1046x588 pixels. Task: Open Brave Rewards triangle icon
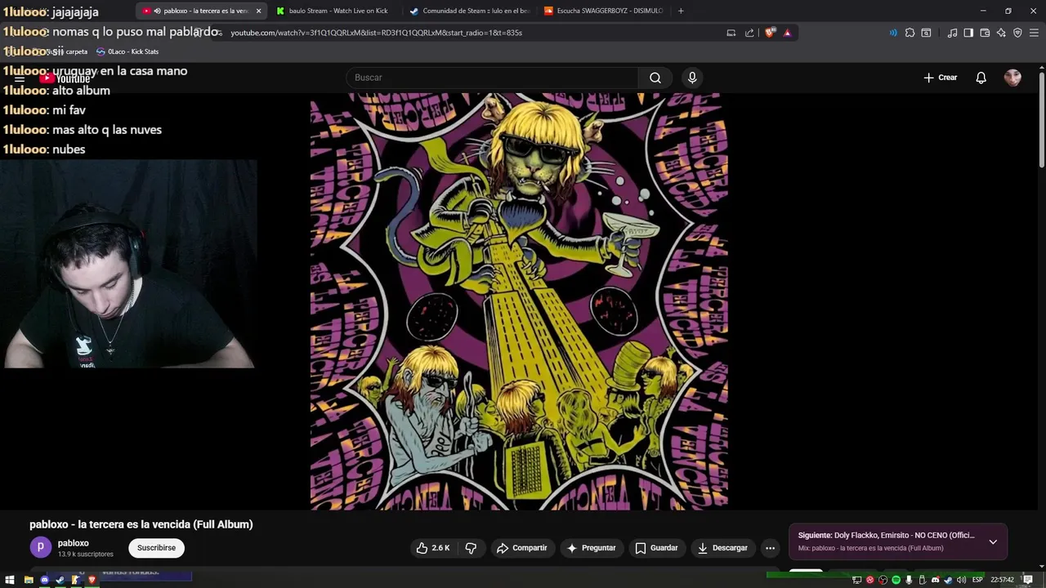click(787, 33)
